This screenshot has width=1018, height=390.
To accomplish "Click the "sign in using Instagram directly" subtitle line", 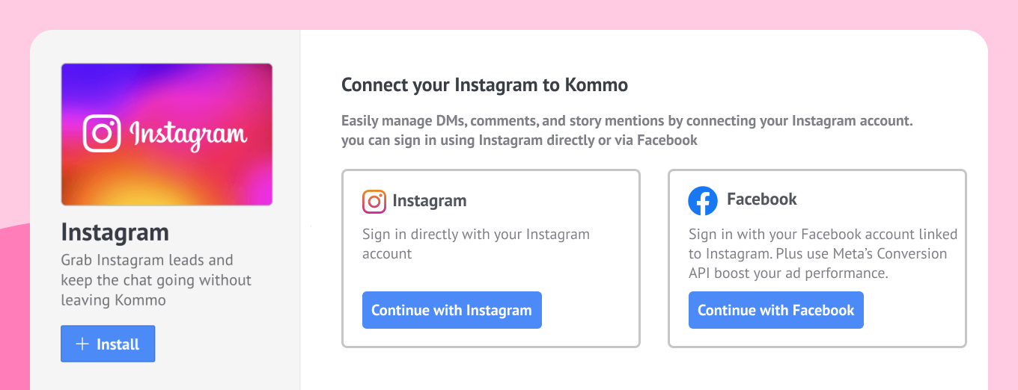I will [x=519, y=140].
